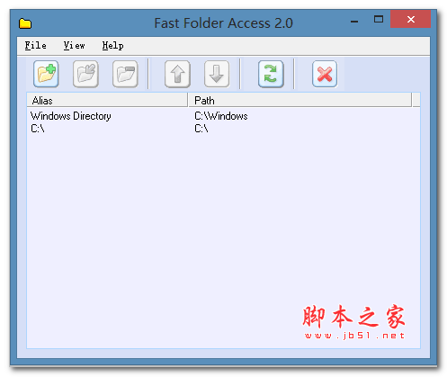The image size is (447, 377).
Task: Sort by the Path column header
Action: coord(300,100)
